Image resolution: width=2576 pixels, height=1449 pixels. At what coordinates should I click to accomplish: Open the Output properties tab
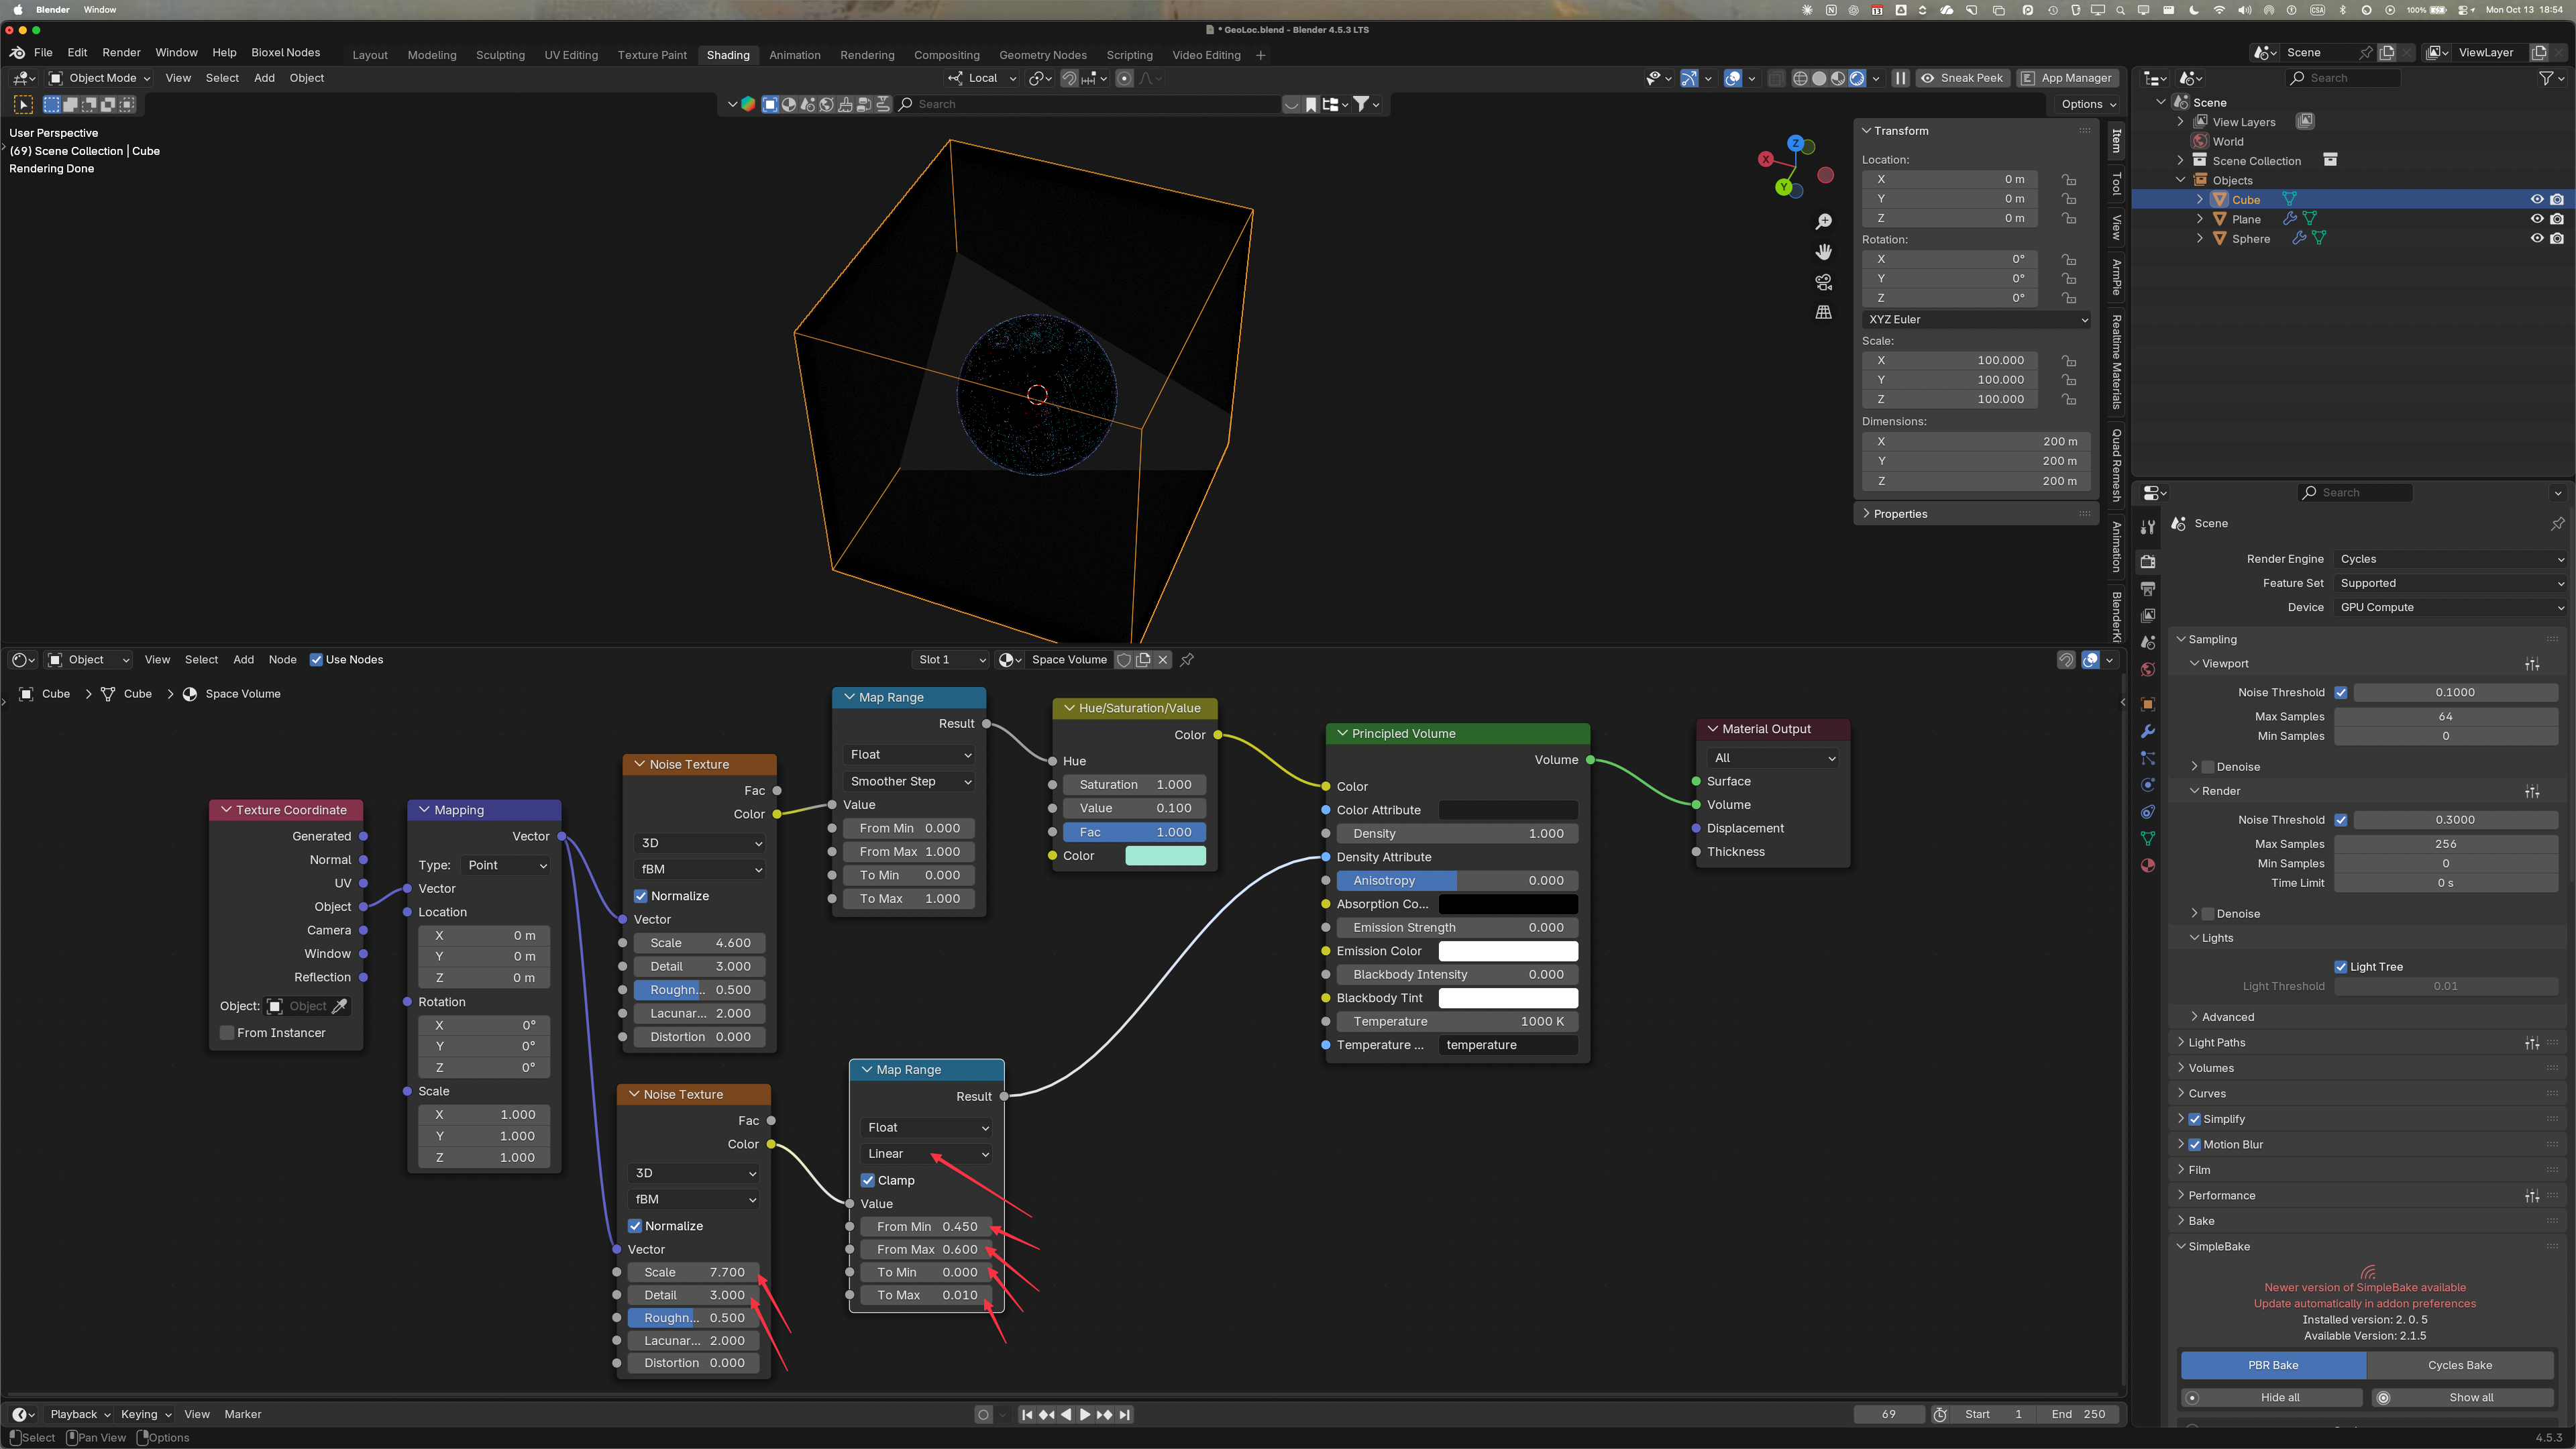(2148, 588)
